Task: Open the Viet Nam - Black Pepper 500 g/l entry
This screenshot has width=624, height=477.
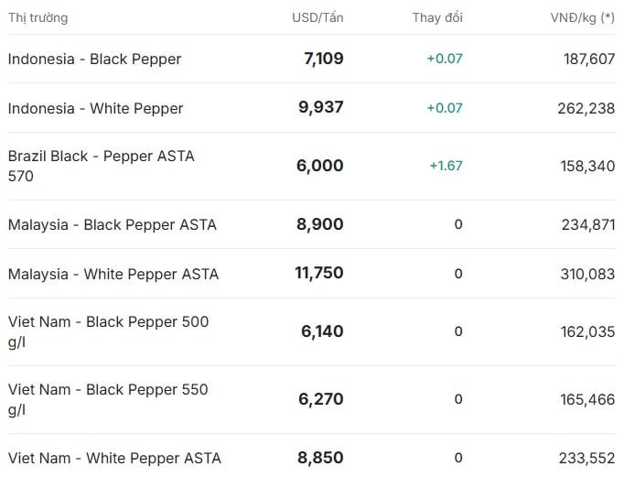Action: click(108, 331)
